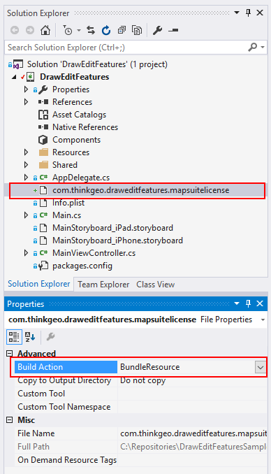Switch the Properties grid to Categorized view
271x474 pixels.
point(14,337)
